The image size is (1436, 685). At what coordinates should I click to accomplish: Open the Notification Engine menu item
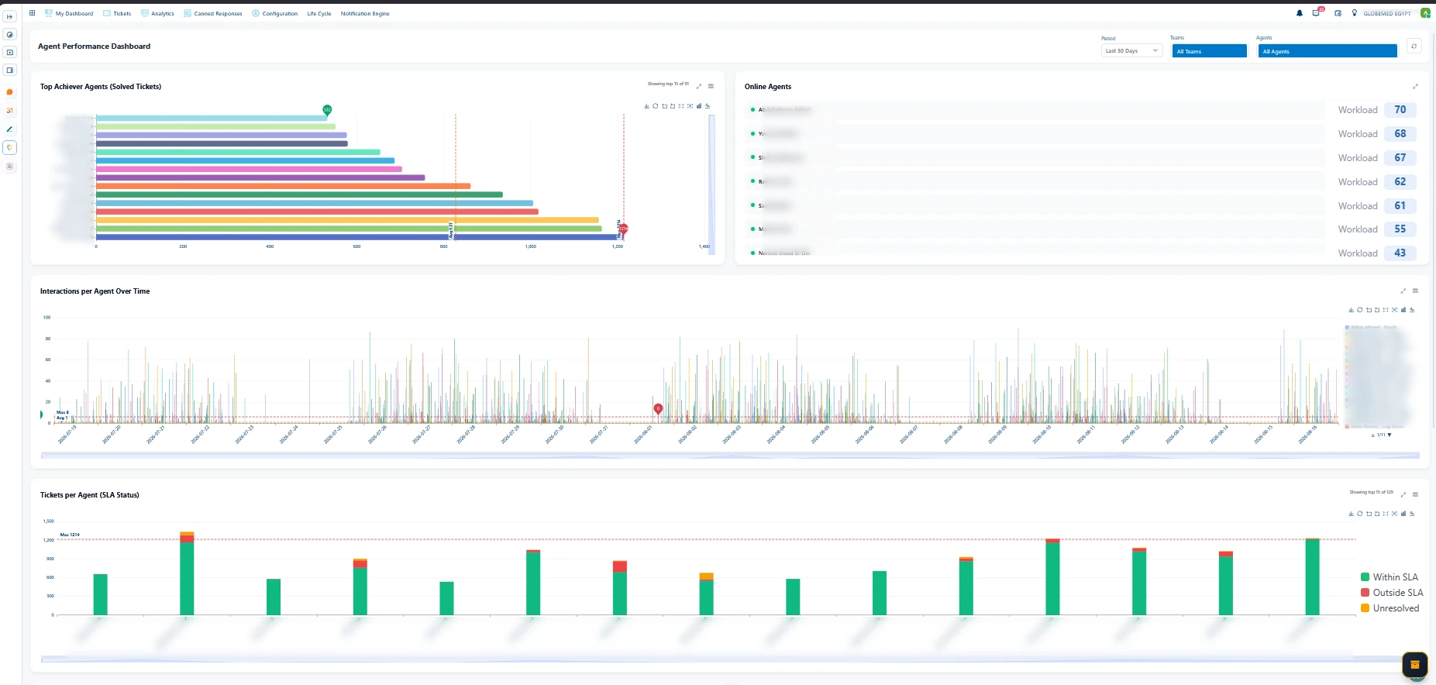[365, 13]
